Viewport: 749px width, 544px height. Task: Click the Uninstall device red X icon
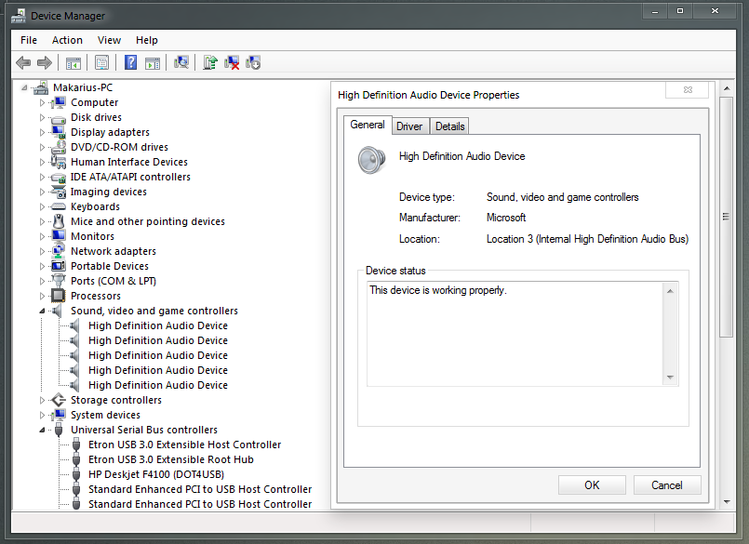(232, 62)
